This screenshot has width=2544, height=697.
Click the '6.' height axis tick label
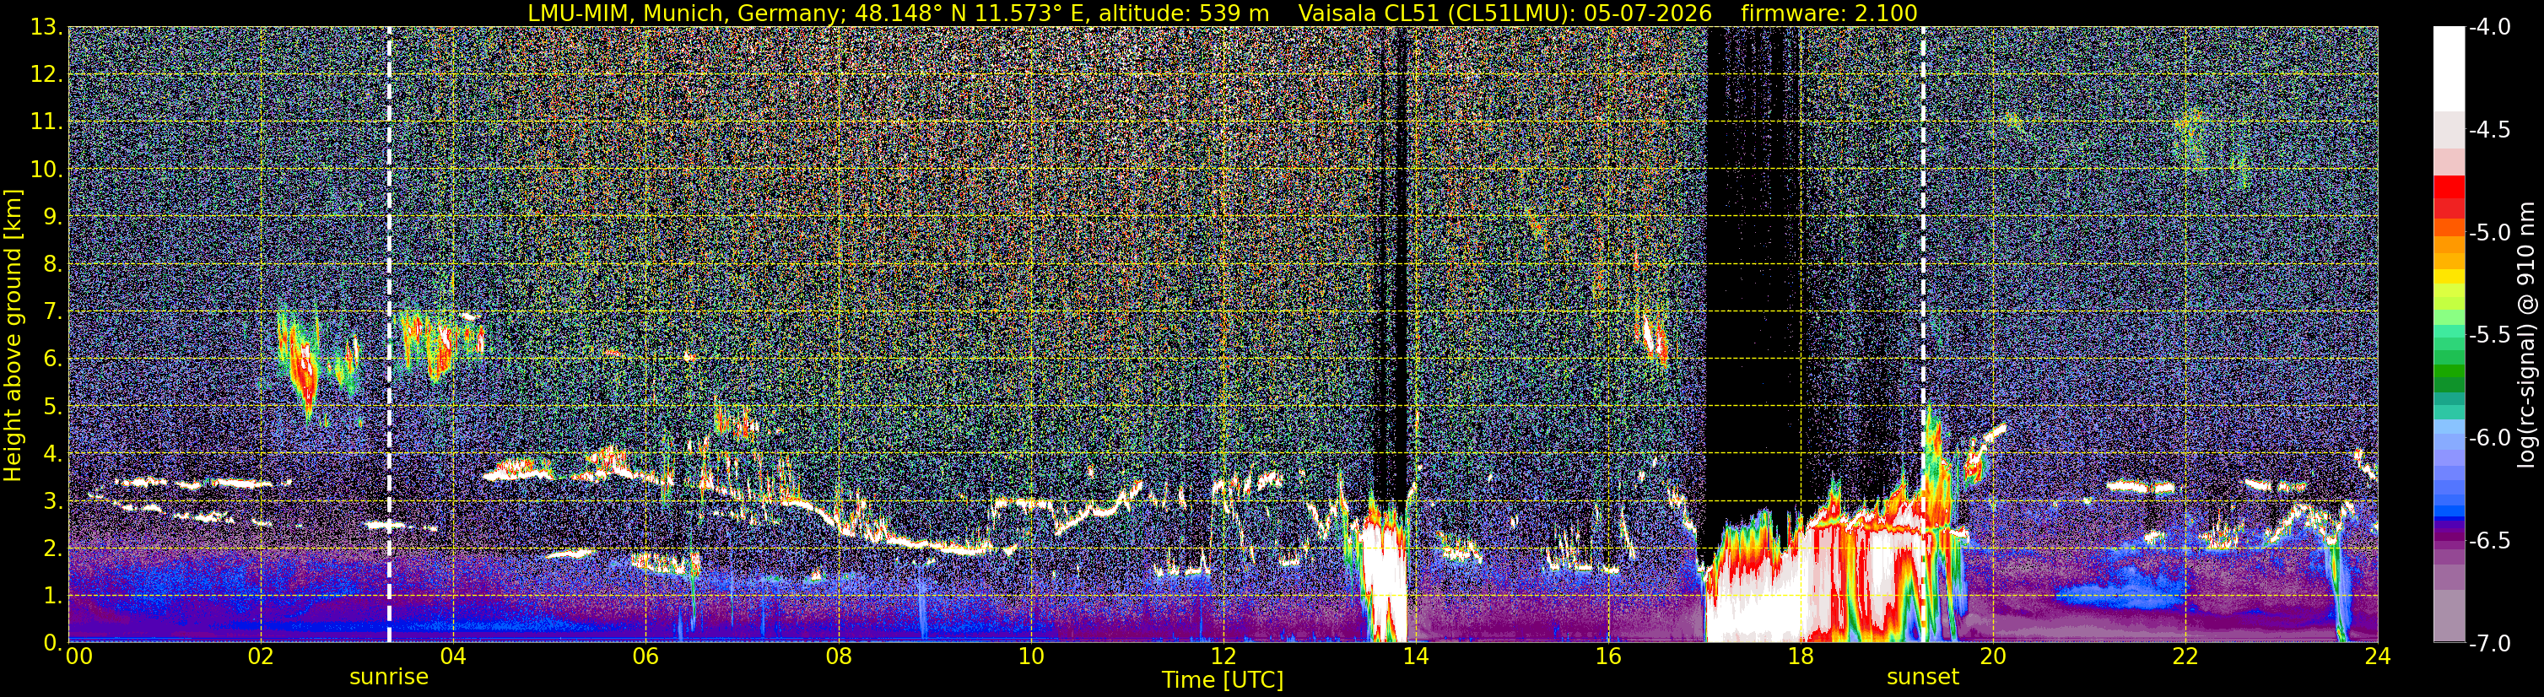[x=53, y=359]
